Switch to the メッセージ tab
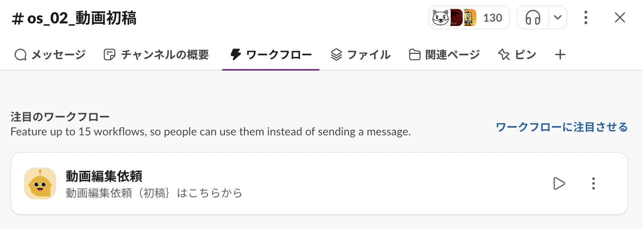Screen dimensions: 643x229 tap(50, 55)
